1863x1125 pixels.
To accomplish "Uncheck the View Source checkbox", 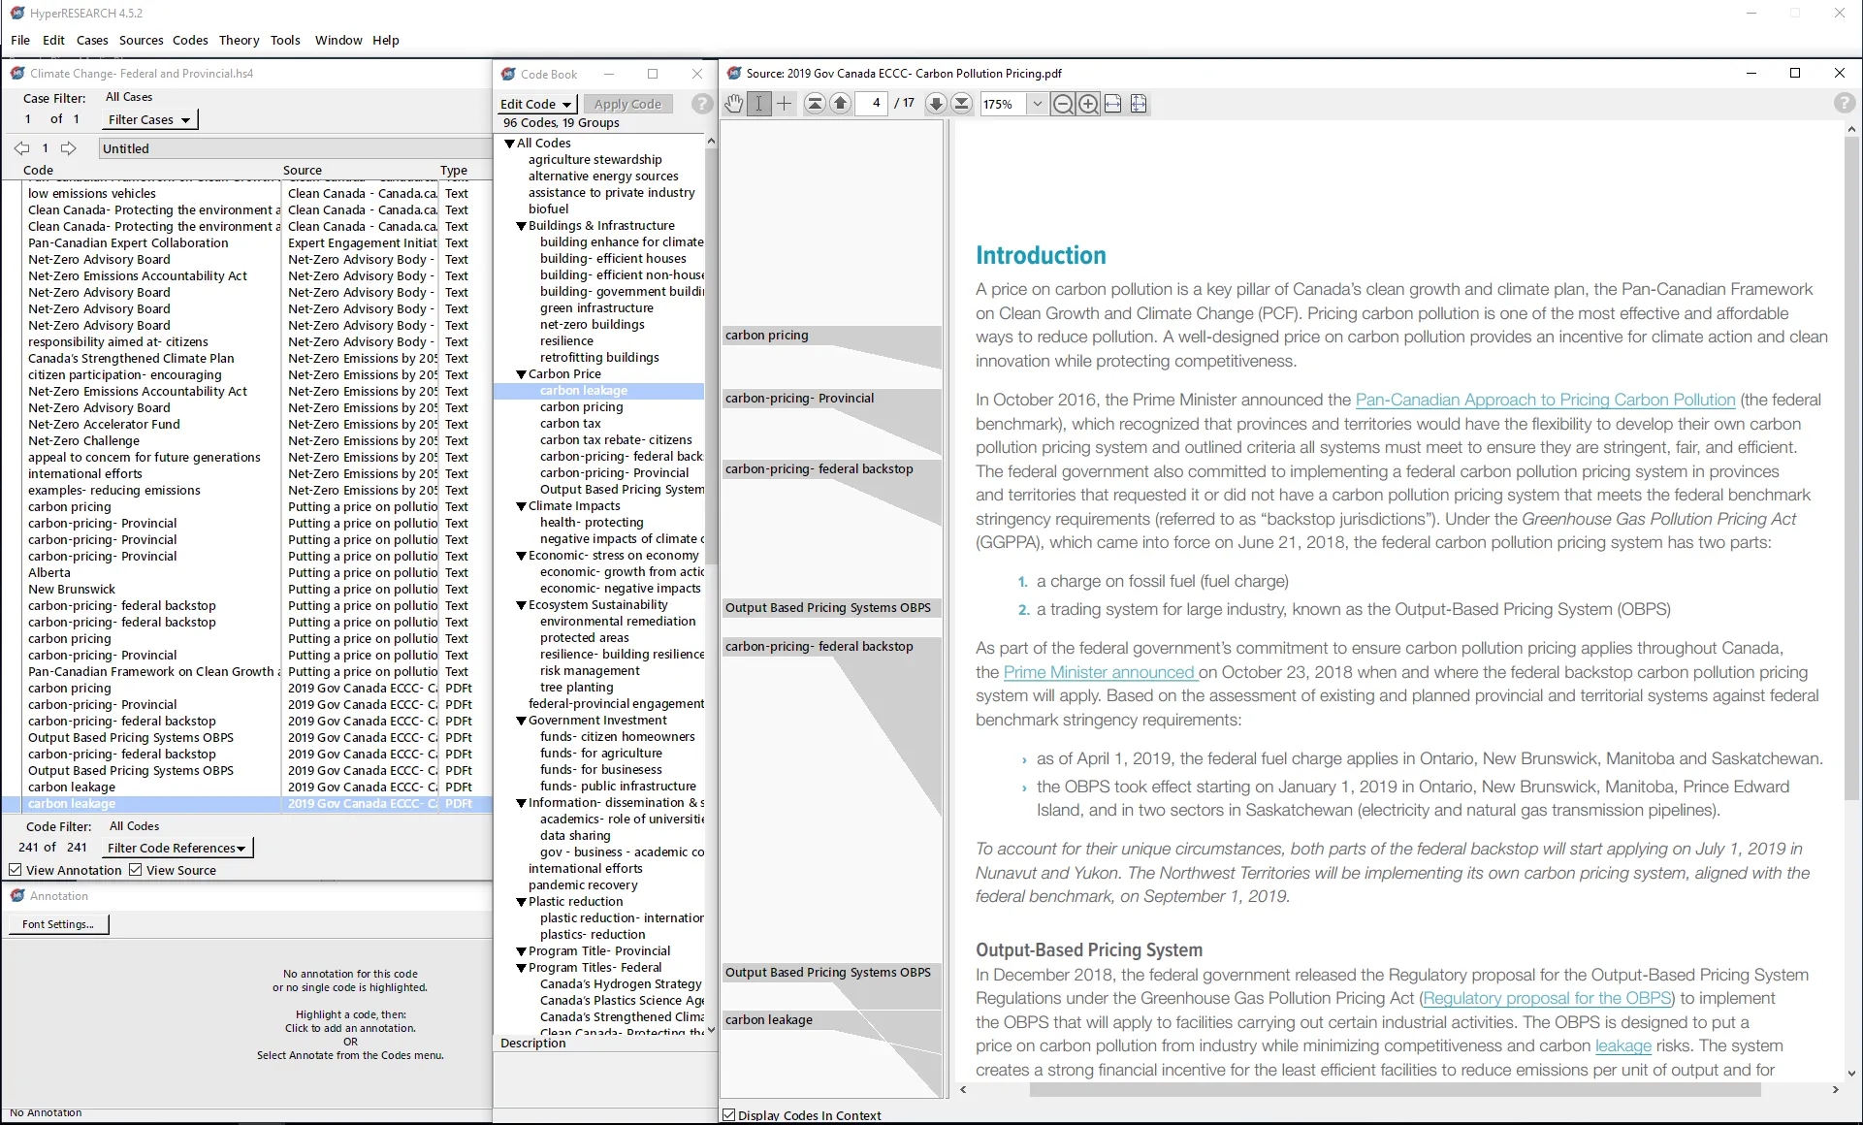I will pyautogui.click(x=137, y=869).
